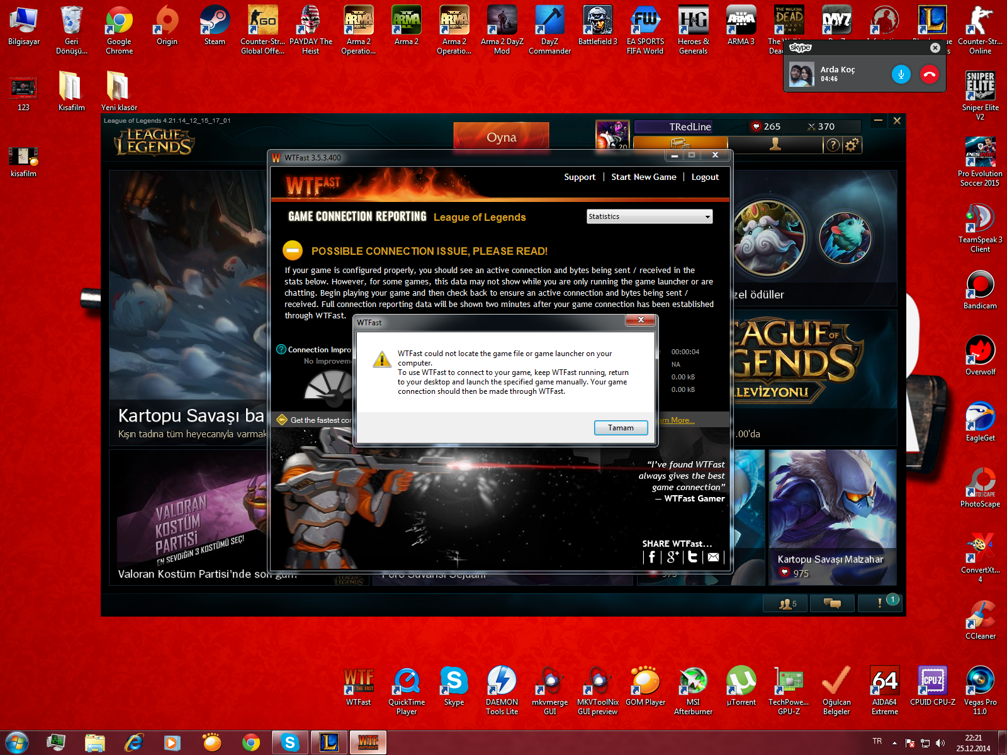Open Yeni klasör folder on desktop
This screenshot has width=1007, height=755.
[119, 92]
